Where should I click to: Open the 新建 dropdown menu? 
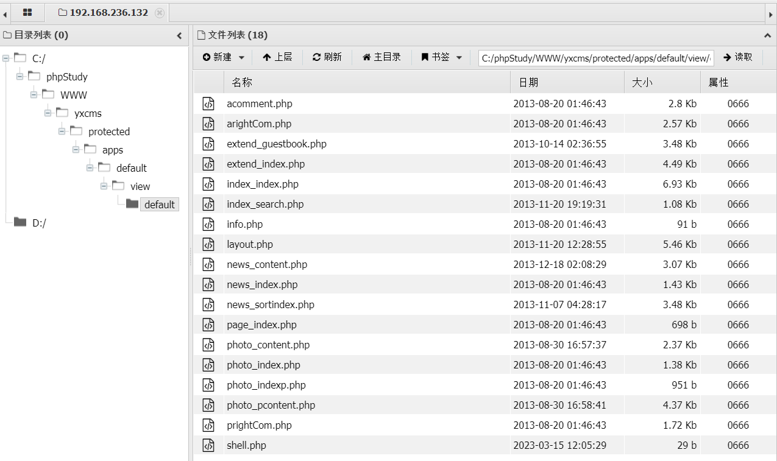point(224,57)
